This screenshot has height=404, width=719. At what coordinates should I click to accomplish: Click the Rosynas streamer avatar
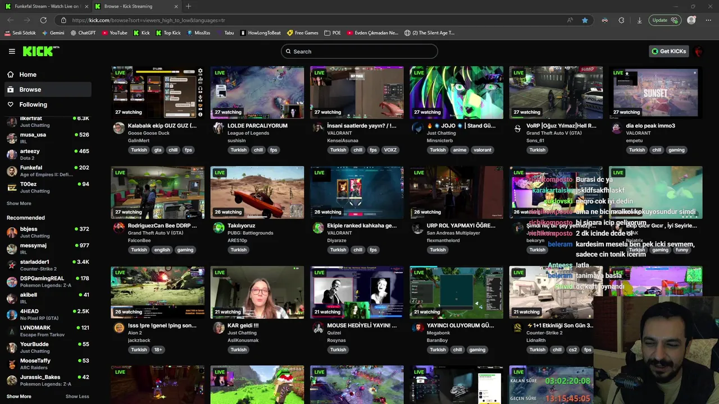pyautogui.click(x=318, y=328)
